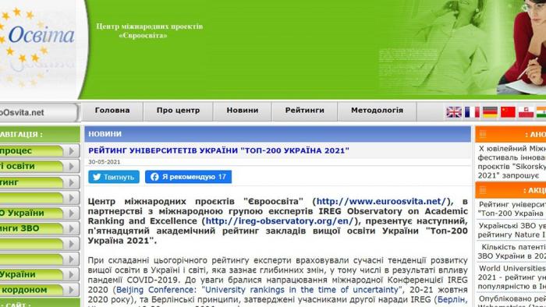Open the Рейтинги menu item
The height and width of the screenshot is (307, 546).
305,111
